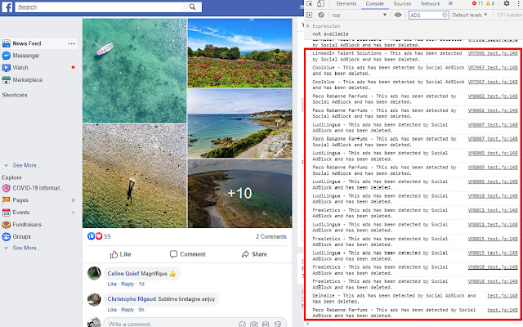Screen dimensions: 523x327
Task: Switch to Sources tab in DevTools
Action: click(x=402, y=3)
